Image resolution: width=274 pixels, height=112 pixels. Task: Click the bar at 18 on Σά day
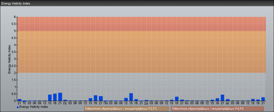(x=177, y=99)
